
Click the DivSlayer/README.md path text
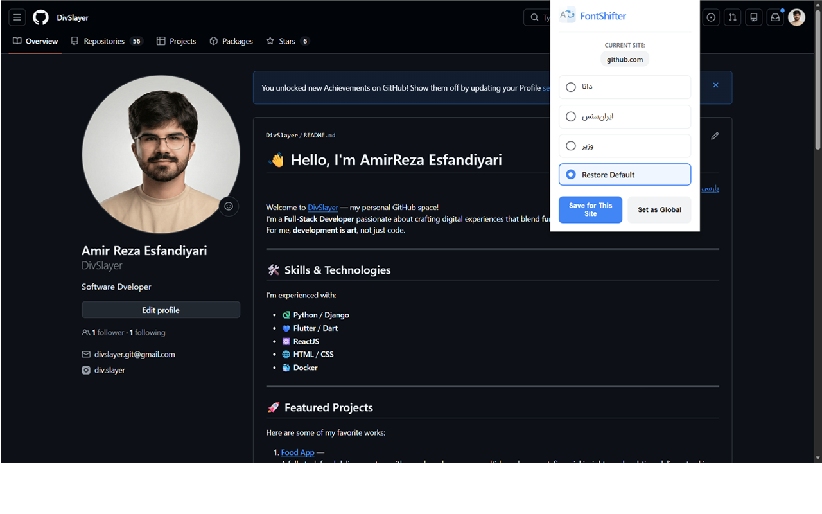(x=301, y=136)
